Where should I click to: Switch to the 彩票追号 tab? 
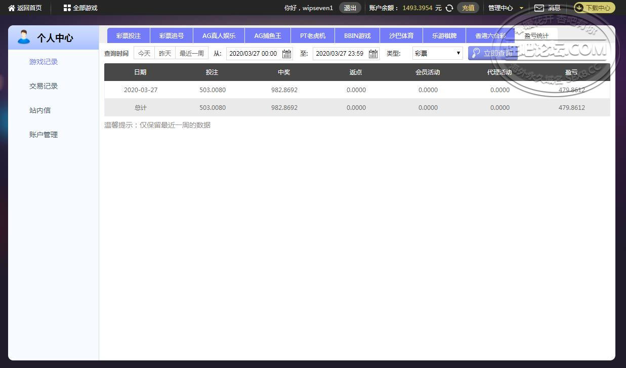172,35
